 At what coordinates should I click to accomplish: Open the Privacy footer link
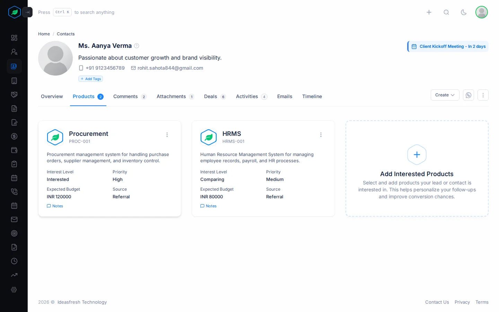click(462, 302)
